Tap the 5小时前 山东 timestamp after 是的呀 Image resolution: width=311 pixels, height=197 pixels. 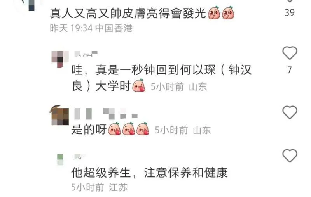(x=183, y=130)
